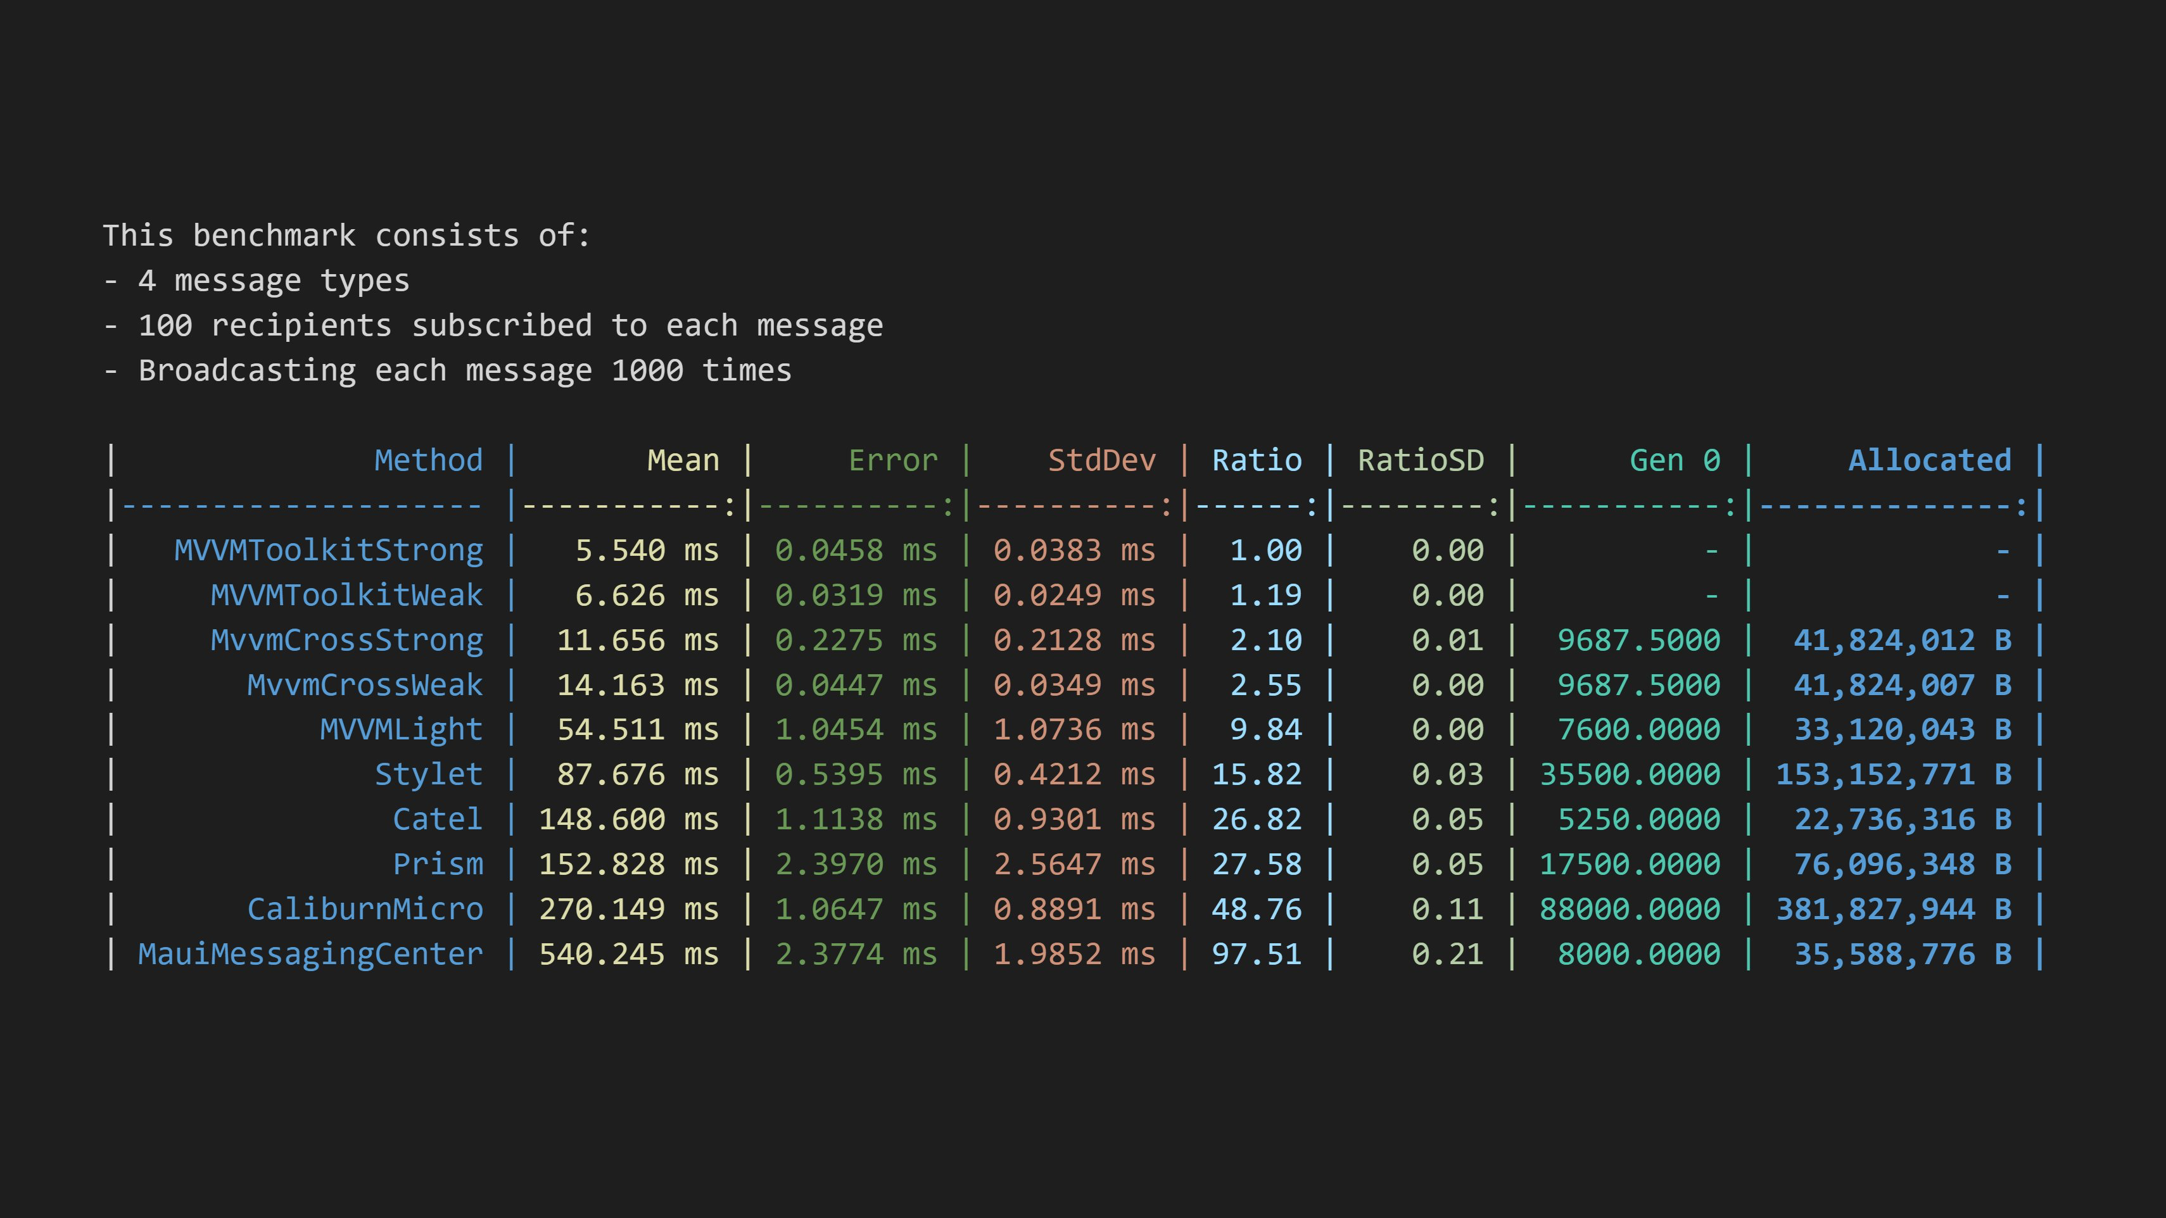This screenshot has width=2166, height=1218.
Task: Click the 15.82 ratio value
Action: pyautogui.click(x=1257, y=774)
